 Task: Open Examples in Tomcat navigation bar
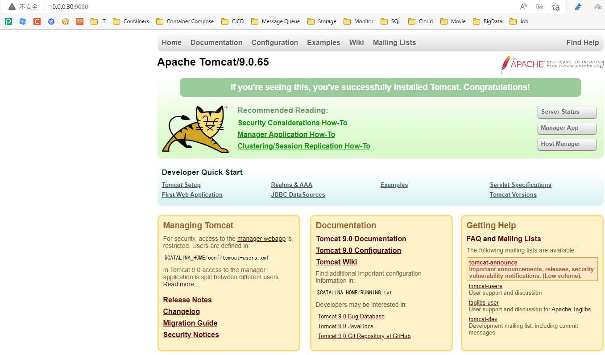click(x=323, y=42)
